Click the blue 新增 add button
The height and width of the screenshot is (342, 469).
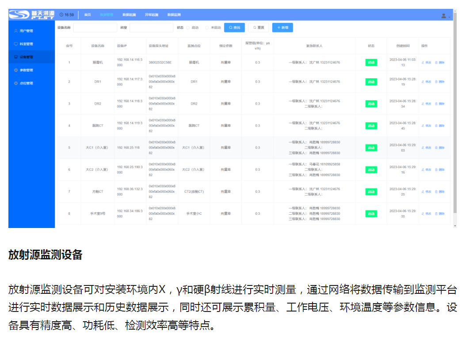pyautogui.click(x=282, y=27)
